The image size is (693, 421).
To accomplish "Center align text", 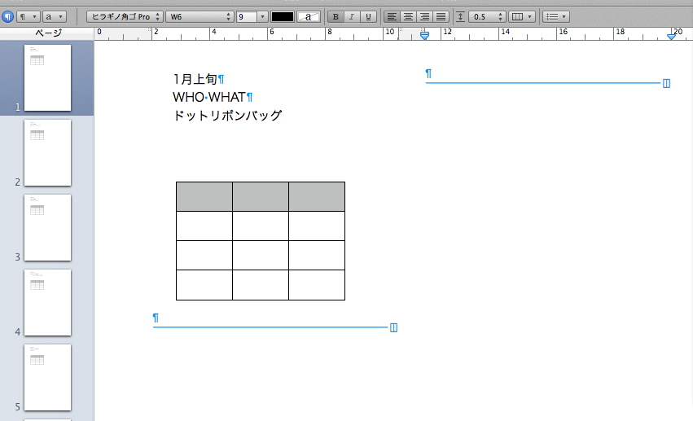I will tap(408, 17).
